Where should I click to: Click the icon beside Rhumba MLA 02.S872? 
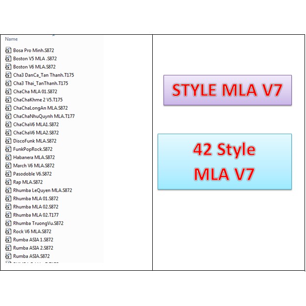8,207
